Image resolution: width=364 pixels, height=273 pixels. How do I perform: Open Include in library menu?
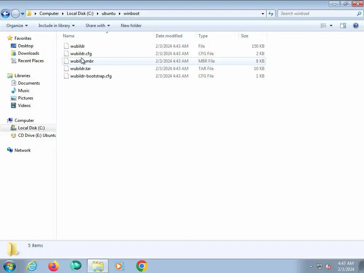click(57, 26)
